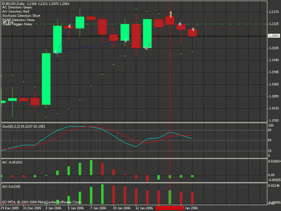This screenshot has width=281, height=211.
Task: Click the trade-close arrow on the 5 Jan candle
Action: tap(69, 27)
